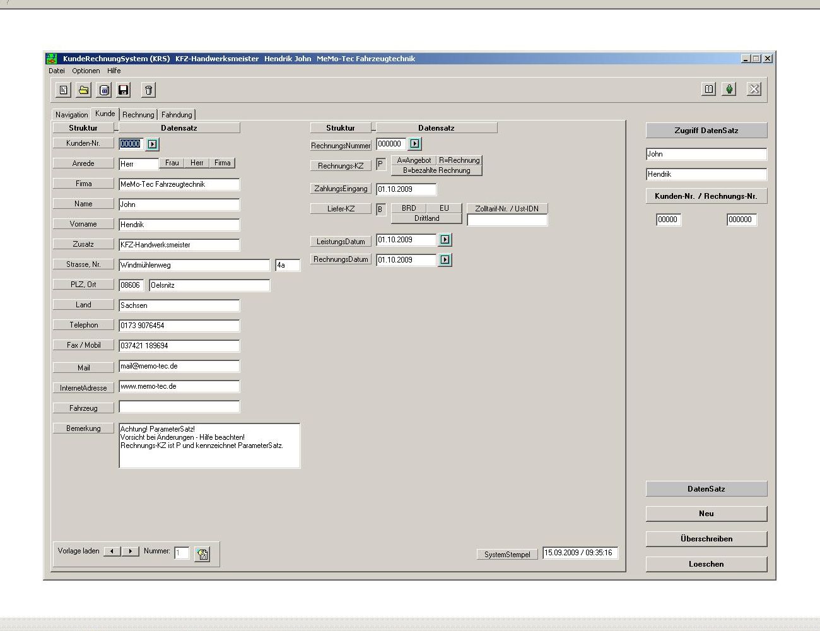Open RechnungsDatum date picker arrow
The image size is (820, 631).
coord(445,260)
